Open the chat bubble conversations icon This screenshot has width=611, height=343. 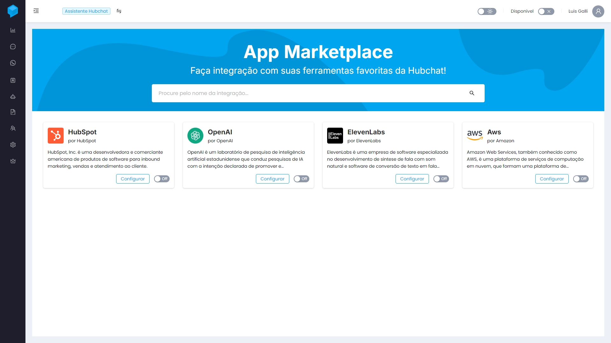(x=13, y=47)
